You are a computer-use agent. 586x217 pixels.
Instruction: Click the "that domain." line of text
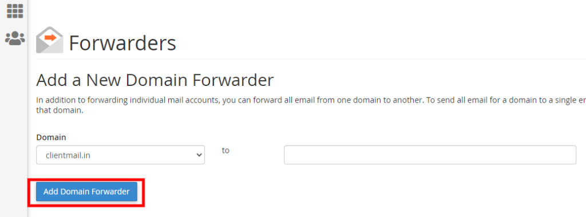[x=59, y=111]
